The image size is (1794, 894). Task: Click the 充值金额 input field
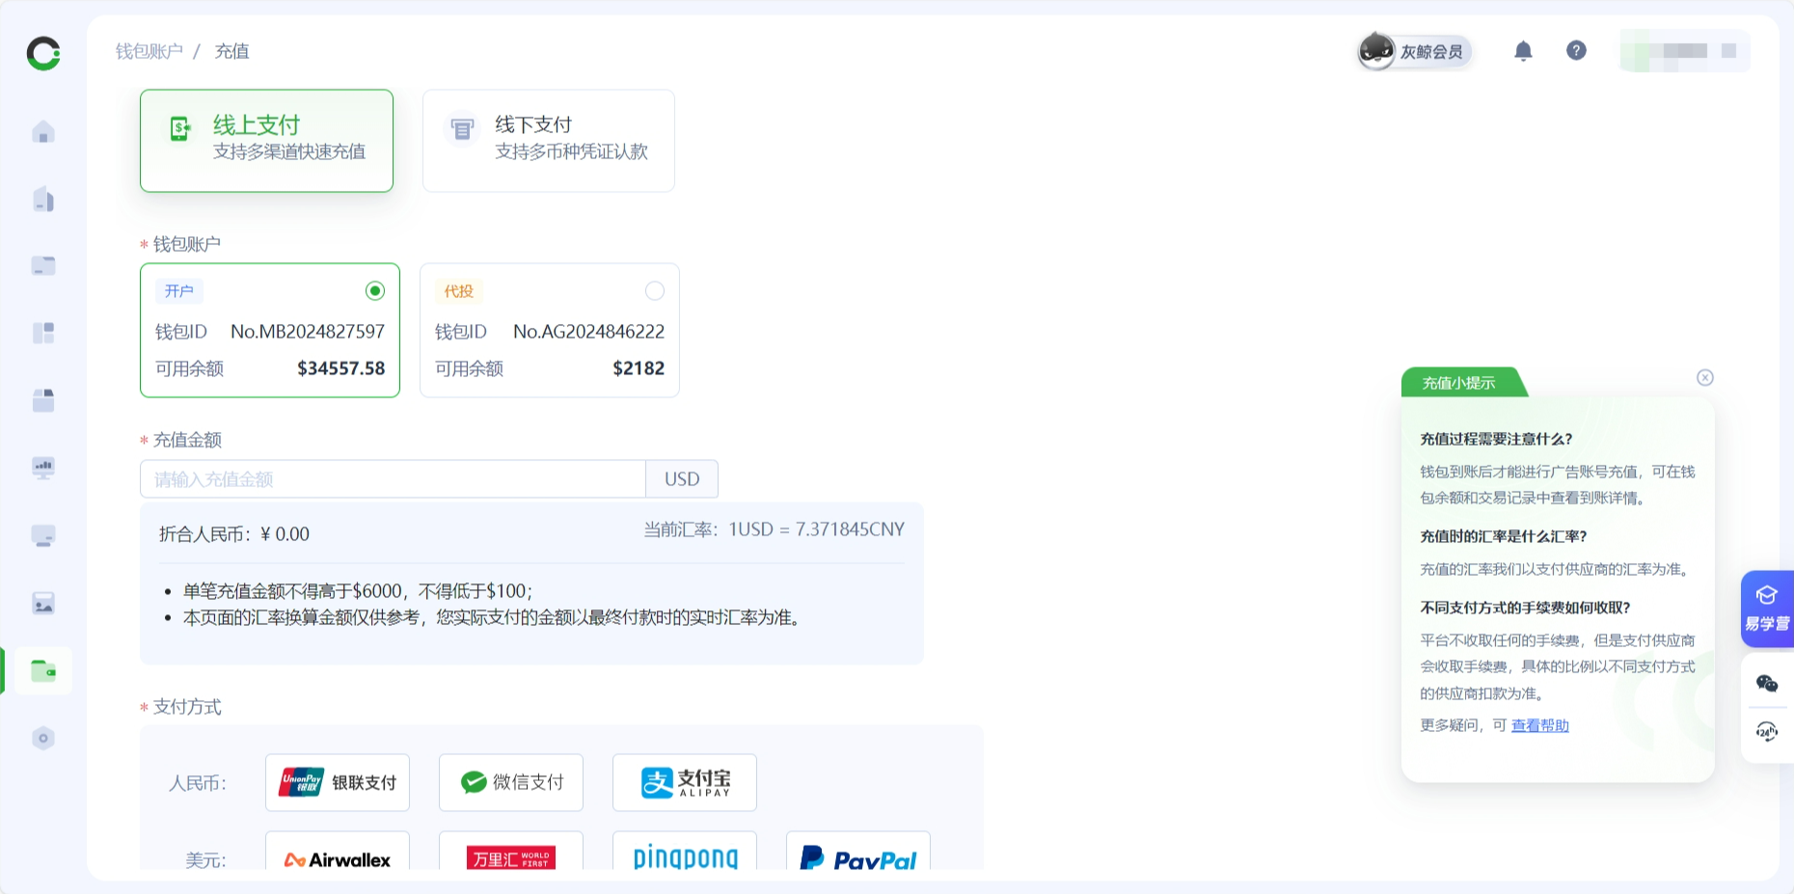coord(393,479)
